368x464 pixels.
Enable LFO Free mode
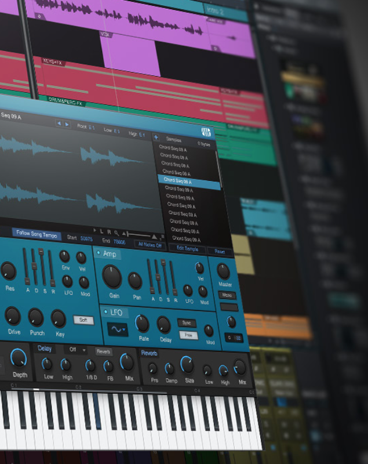click(x=188, y=335)
